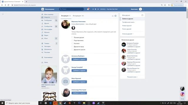Open Мои друзья in right panel

126,15
